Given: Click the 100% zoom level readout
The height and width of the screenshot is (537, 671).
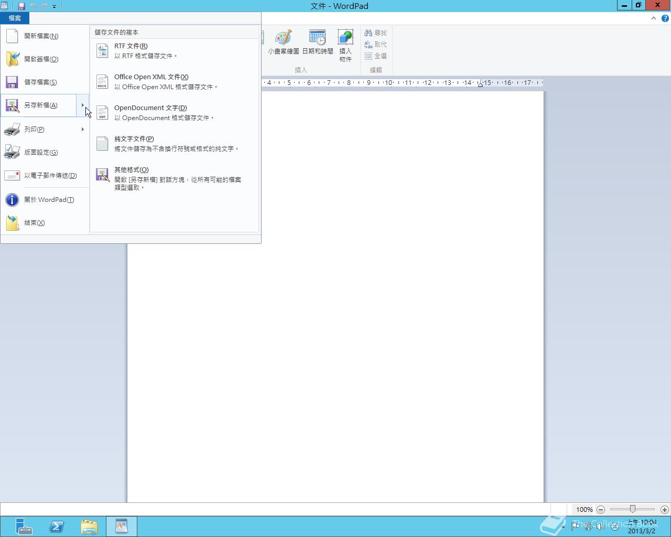Looking at the screenshot, I should pyautogui.click(x=584, y=509).
